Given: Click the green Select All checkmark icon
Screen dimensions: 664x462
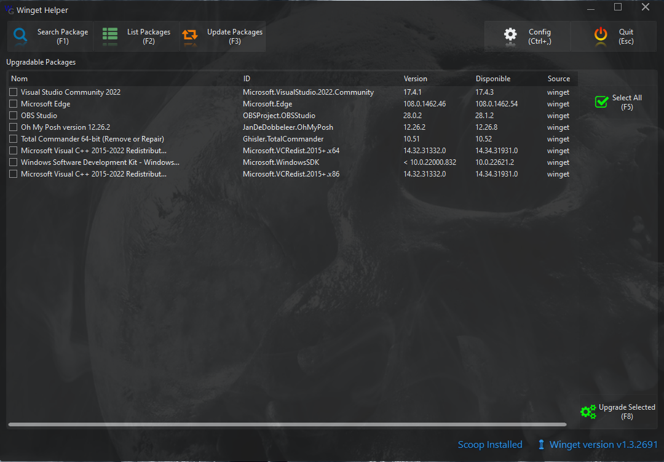Looking at the screenshot, I should click(601, 102).
